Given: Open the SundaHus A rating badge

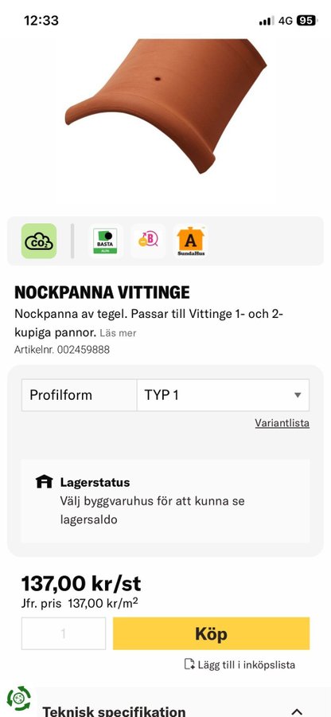Looking at the screenshot, I should [190, 241].
